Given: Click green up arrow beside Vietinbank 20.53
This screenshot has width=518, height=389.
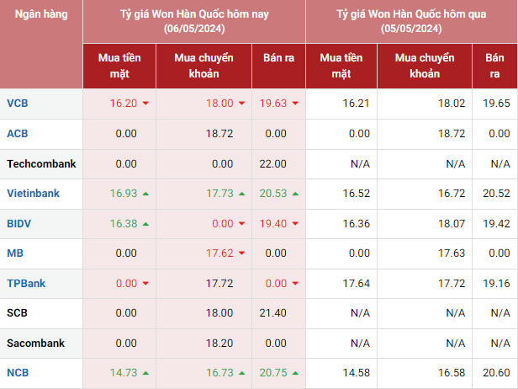Looking at the screenshot, I should (x=296, y=194).
